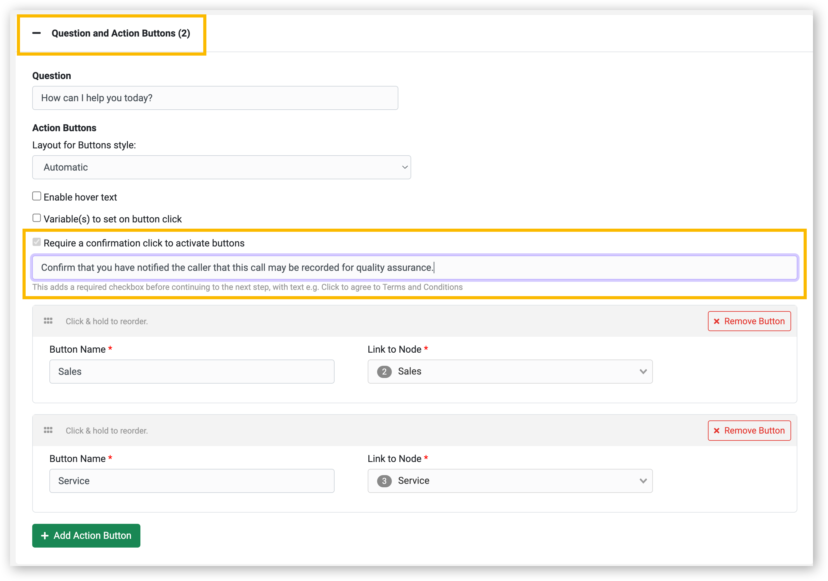
Task: Grab the reorder grip icon for Service button
Action: pyautogui.click(x=48, y=430)
